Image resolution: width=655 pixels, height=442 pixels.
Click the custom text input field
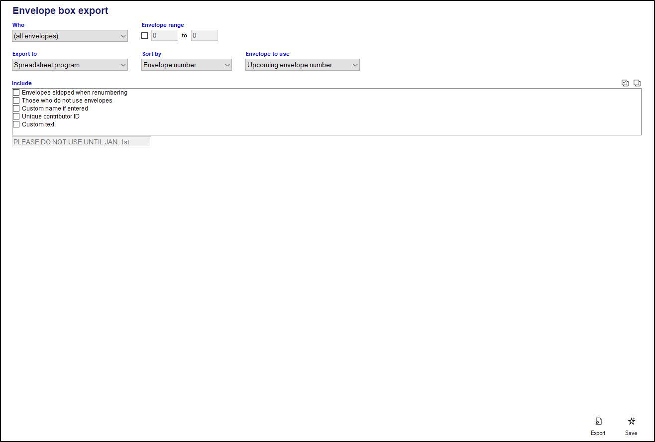(x=81, y=142)
